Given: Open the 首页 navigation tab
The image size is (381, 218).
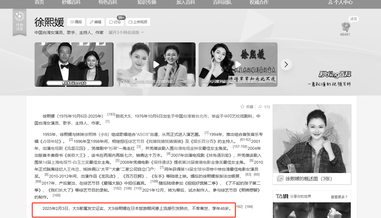Looking at the screenshot, I should (39, 2).
